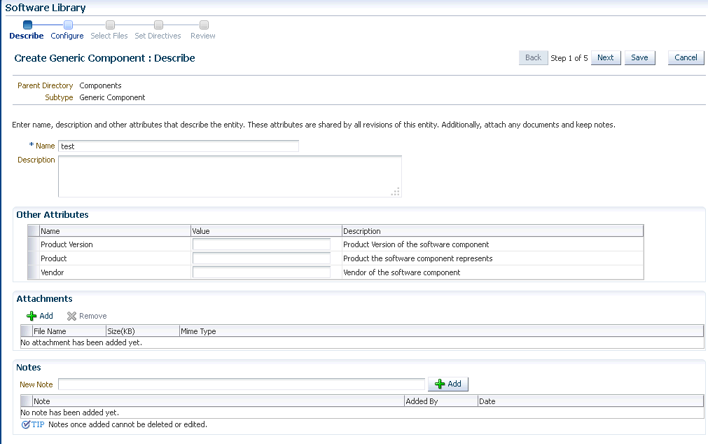Viewport: 708px width, 444px height.
Task: Click the Vendor value field
Action: pyautogui.click(x=261, y=272)
